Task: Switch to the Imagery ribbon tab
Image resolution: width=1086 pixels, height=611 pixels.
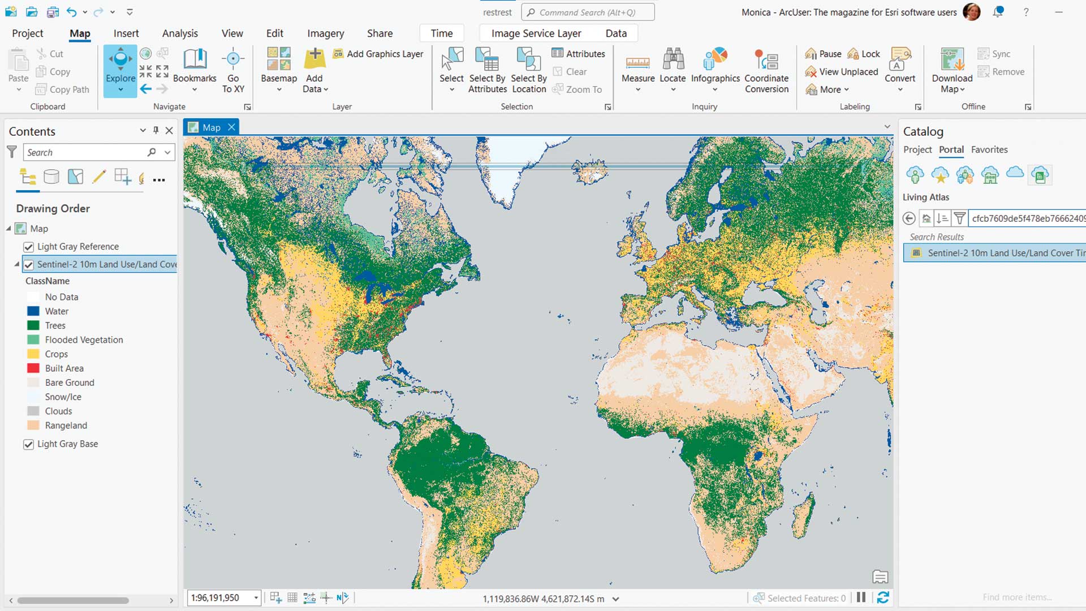Action: coord(325,33)
